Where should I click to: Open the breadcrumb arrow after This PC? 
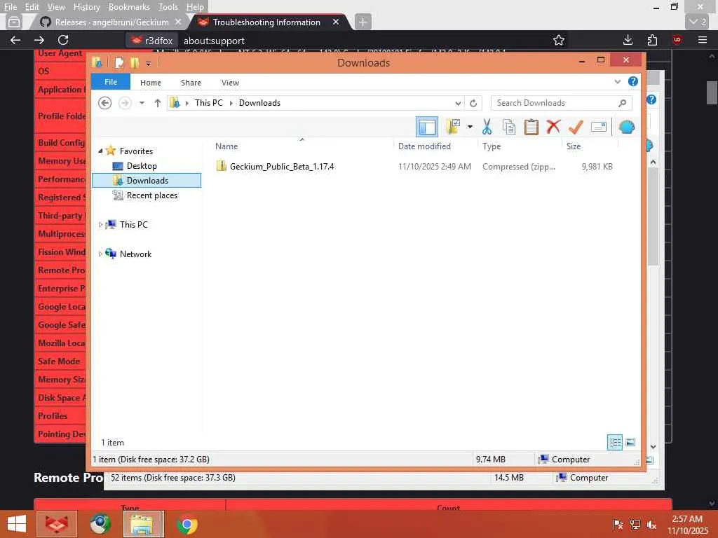(231, 104)
